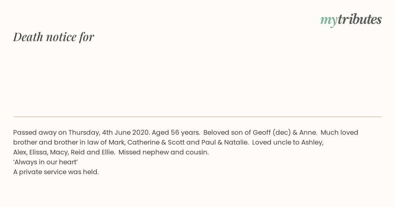Click the name "Elissa" in the notice
Screen dimensions: 395x207
(38, 152)
